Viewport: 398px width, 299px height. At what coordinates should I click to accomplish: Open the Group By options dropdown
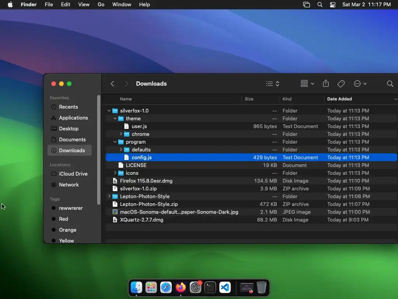[307, 84]
